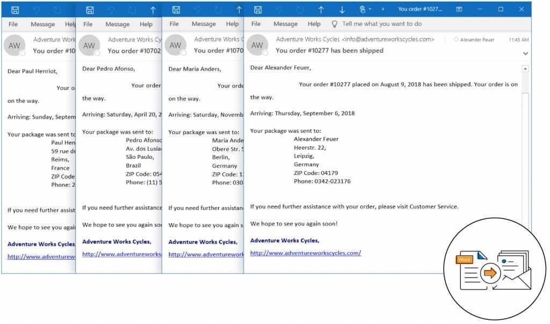Click AW avatar in Paul Henriot window
The height and width of the screenshot is (324, 550).
tap(15, 46)
